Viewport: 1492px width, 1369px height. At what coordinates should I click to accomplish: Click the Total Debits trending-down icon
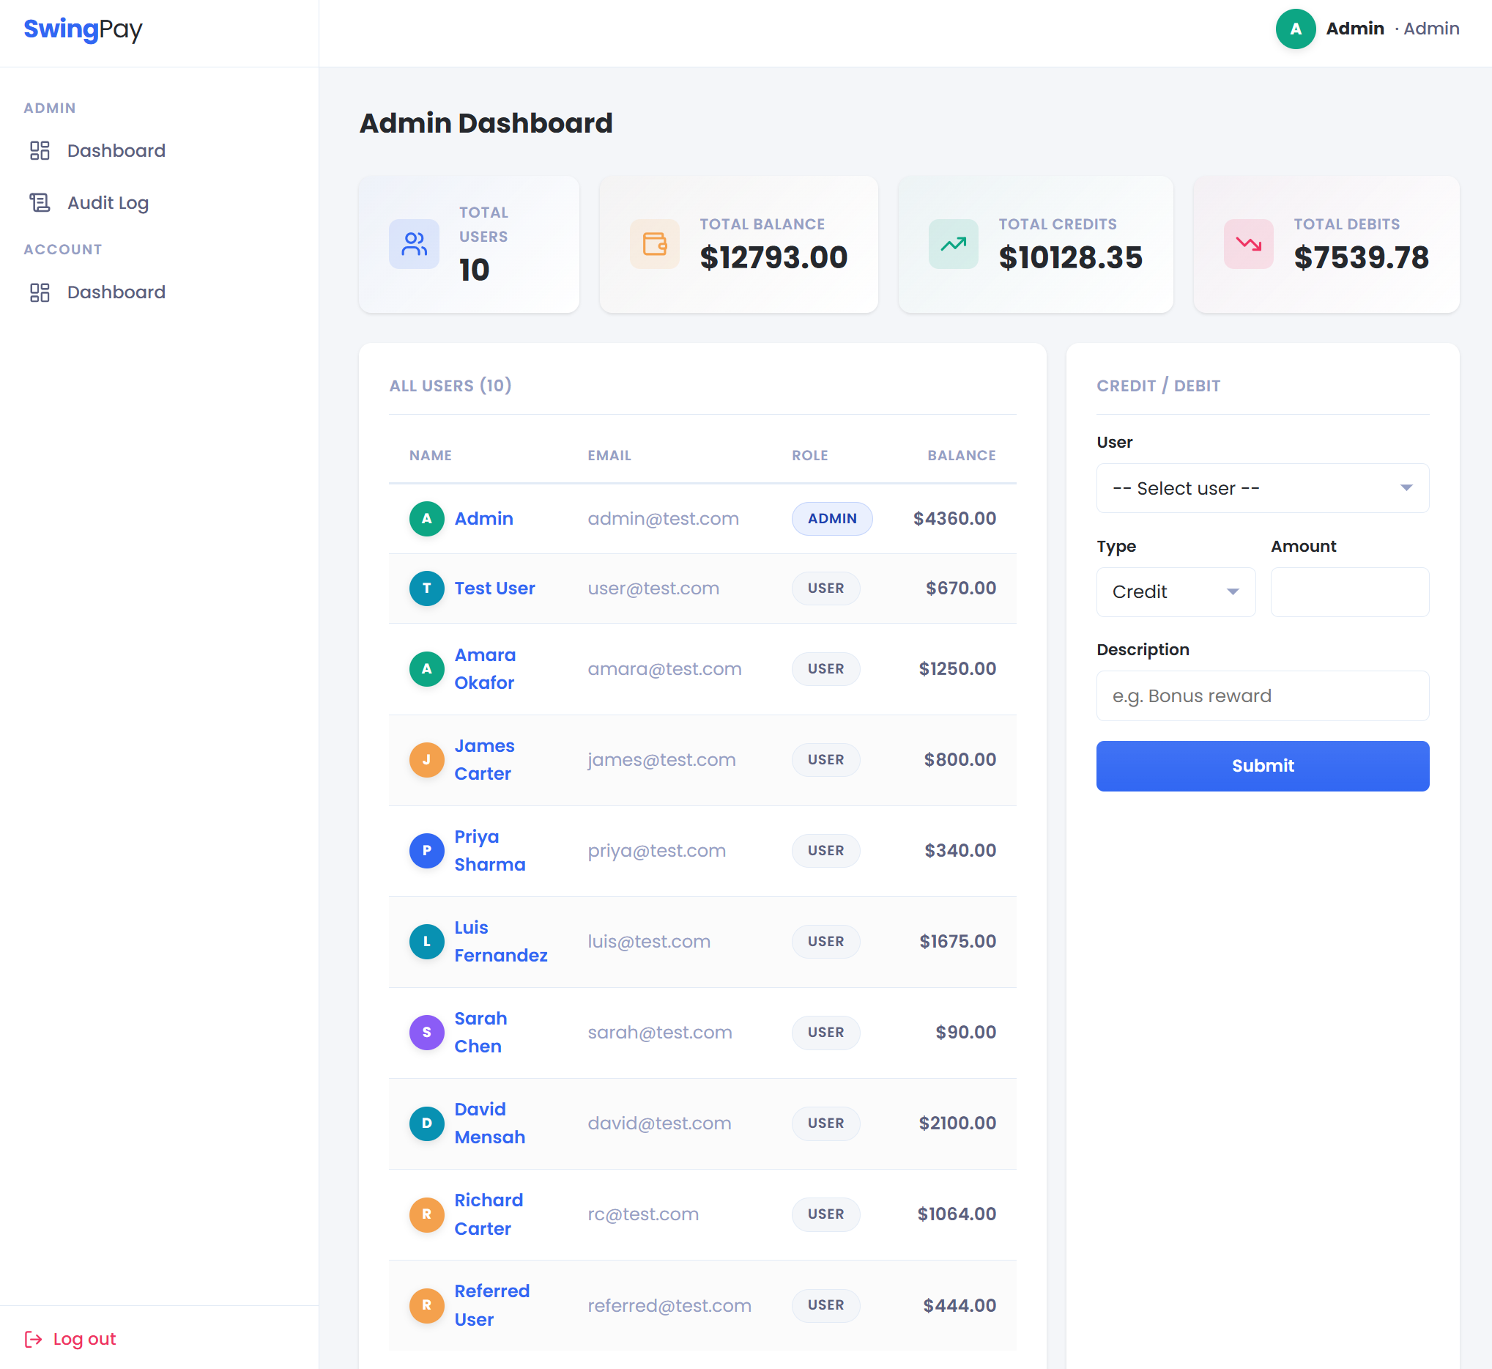click(x=1248, y=244)
